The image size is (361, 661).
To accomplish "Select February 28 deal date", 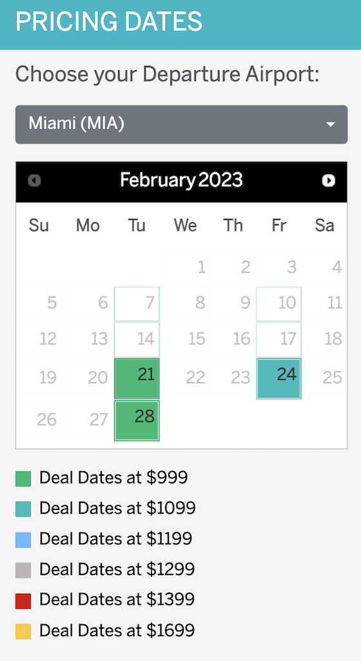I will pyautogui.click(x=137, y=421).
